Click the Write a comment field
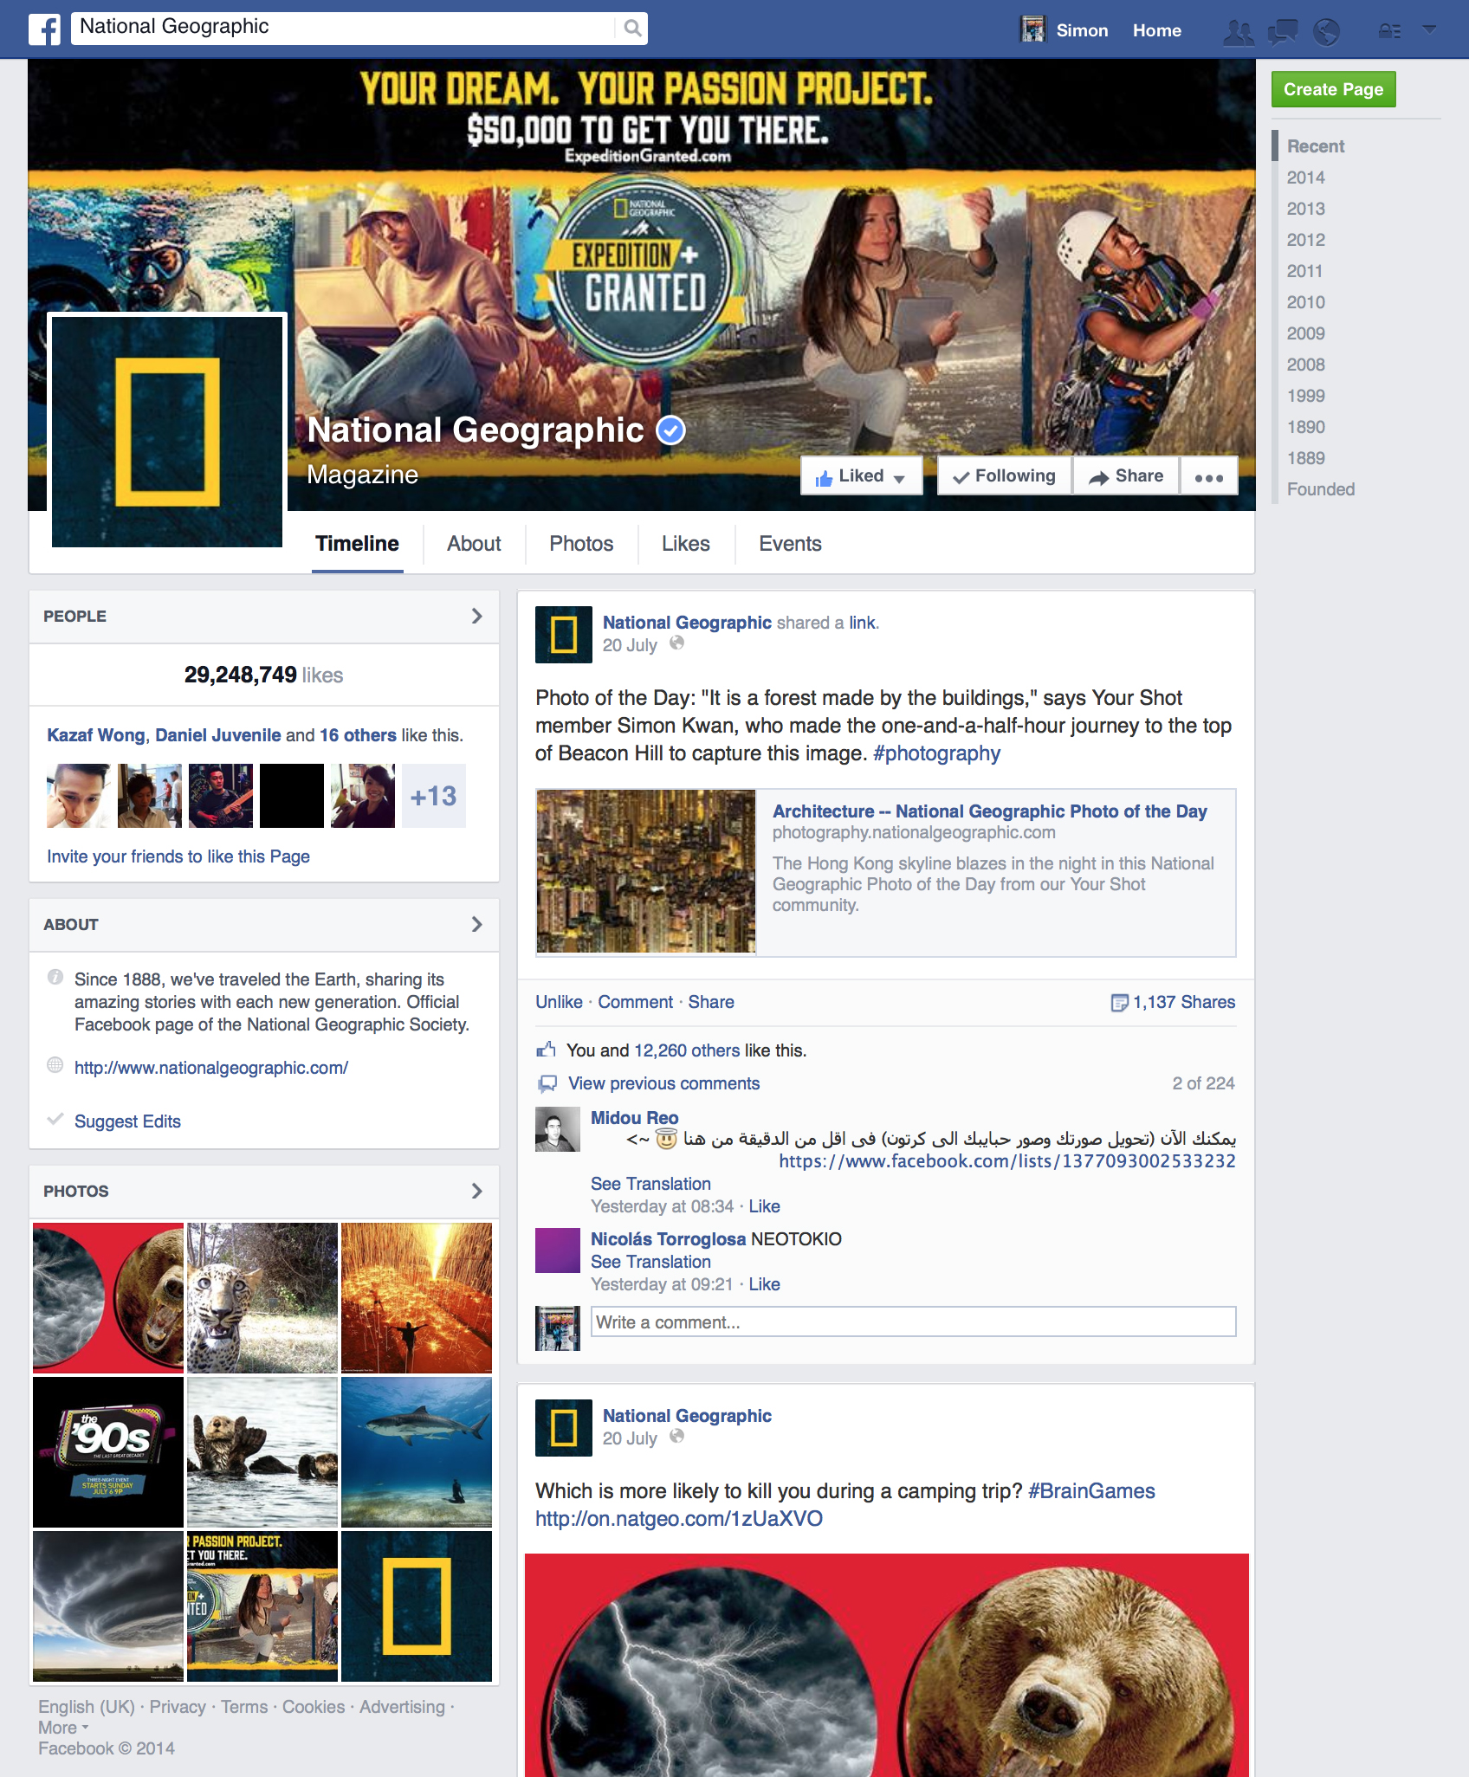1469x1777 pixels. pyautogui.click(x=913, y=1321)
